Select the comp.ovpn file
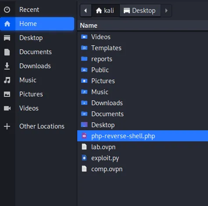 click(143, 169)
